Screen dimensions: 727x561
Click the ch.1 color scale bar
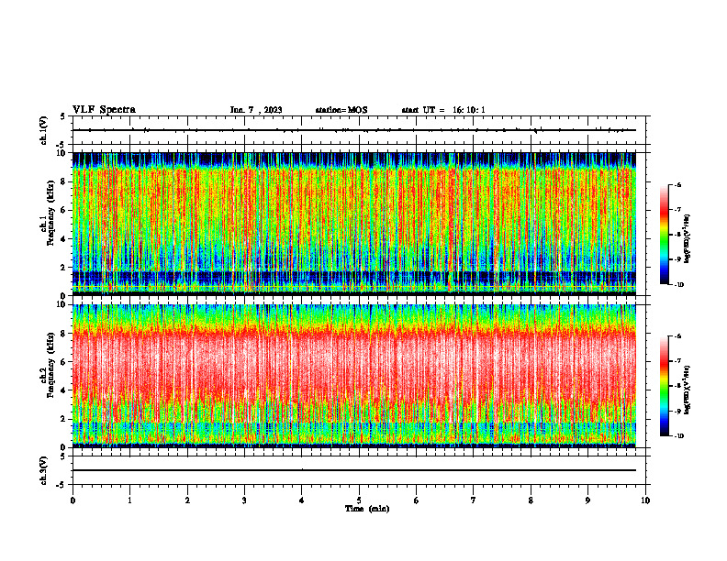[664, 235]
